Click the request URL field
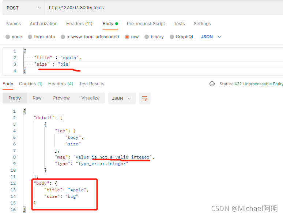The width and height of the screenshot is (283, 215). point(164,8)
